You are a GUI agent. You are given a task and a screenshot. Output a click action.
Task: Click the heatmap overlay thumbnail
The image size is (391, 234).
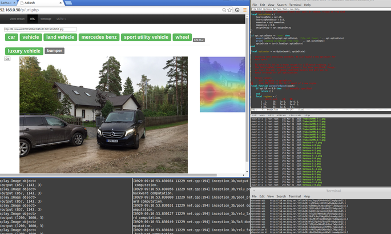click(x=223, y=84)
